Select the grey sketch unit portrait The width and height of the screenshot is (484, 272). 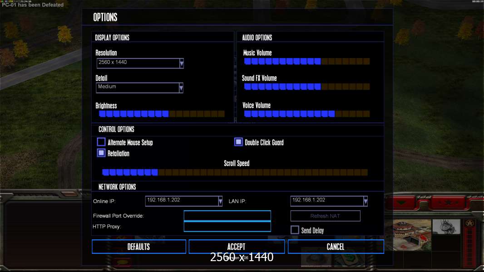(x=446, y=227)
